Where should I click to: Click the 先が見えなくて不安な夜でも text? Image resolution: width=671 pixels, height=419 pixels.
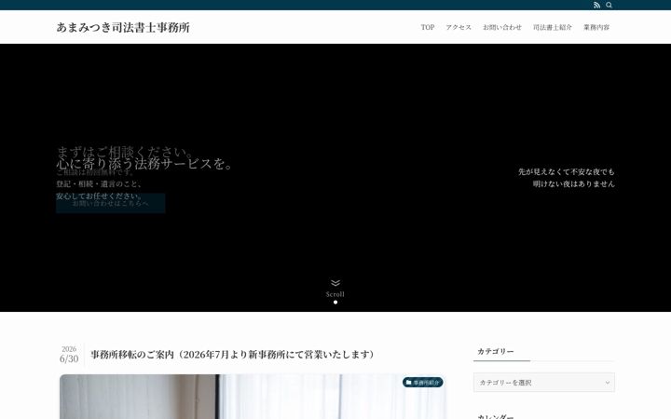[x=567, y=172]
